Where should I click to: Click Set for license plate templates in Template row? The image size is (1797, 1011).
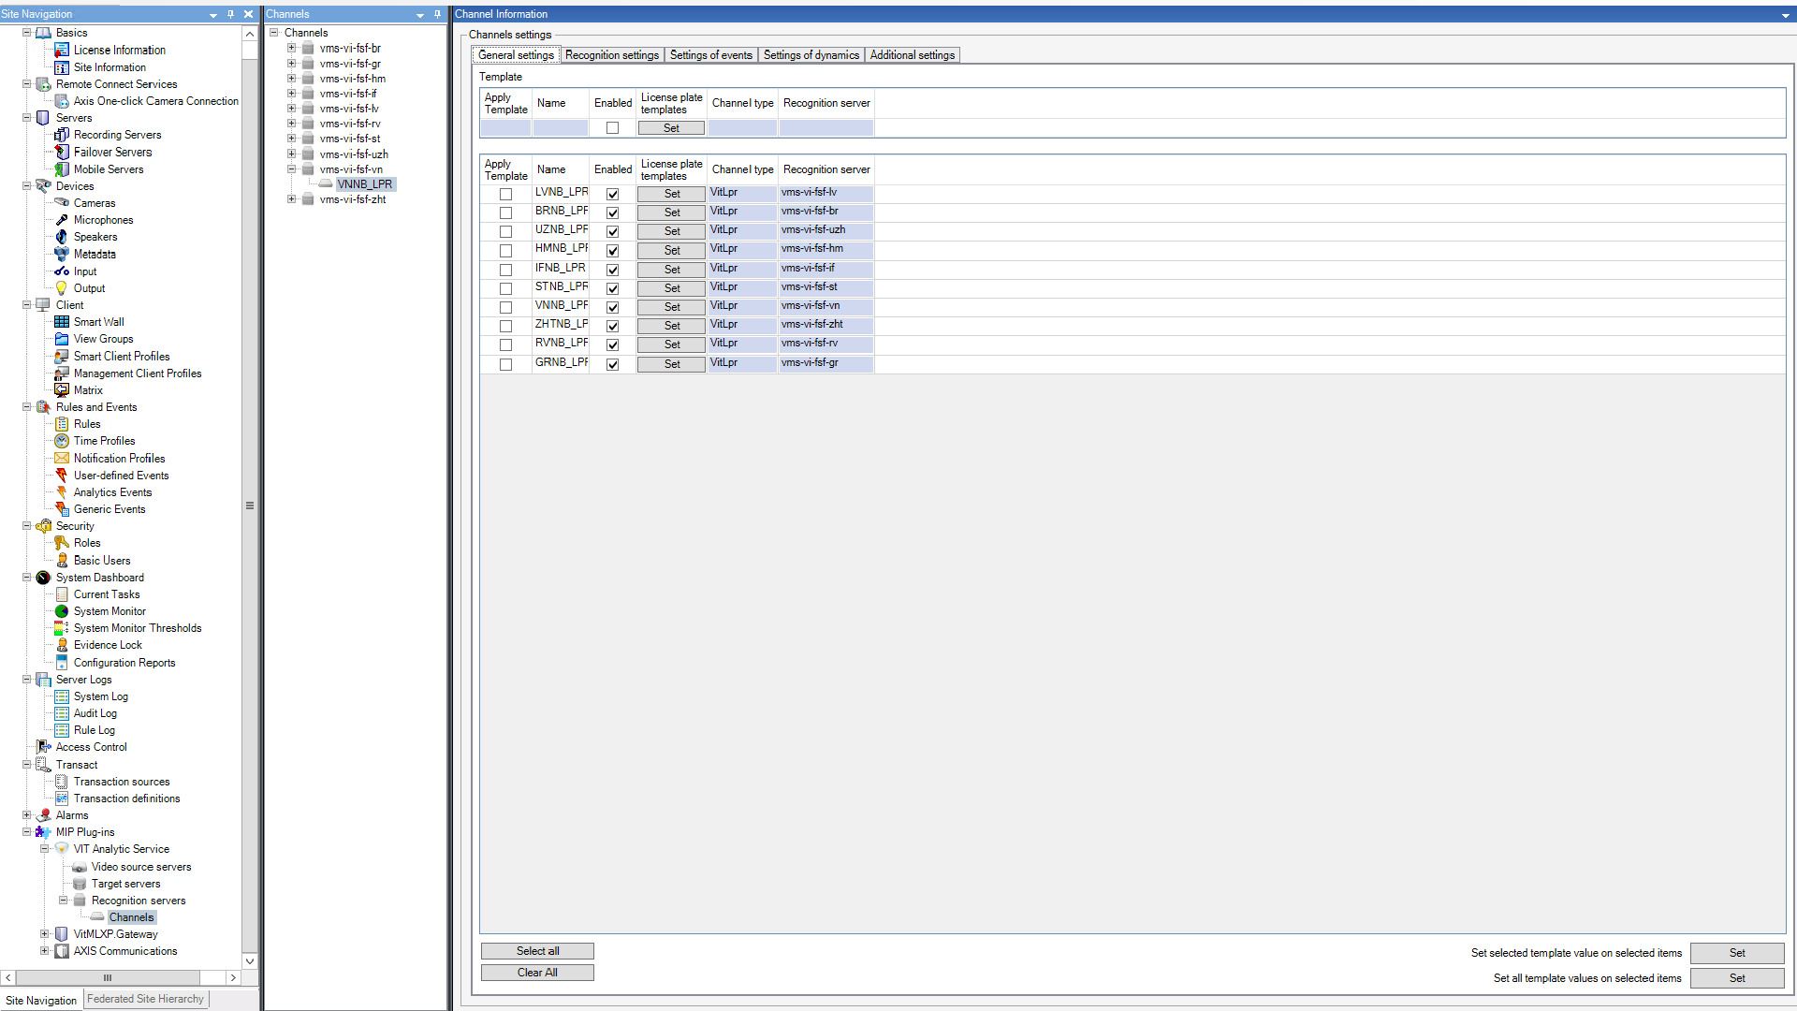[671, 128]
